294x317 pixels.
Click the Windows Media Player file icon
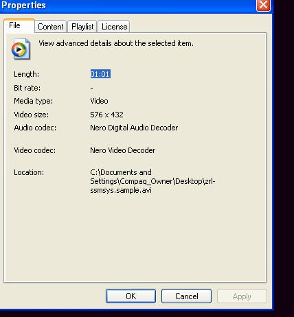click(x=21, y=49)
